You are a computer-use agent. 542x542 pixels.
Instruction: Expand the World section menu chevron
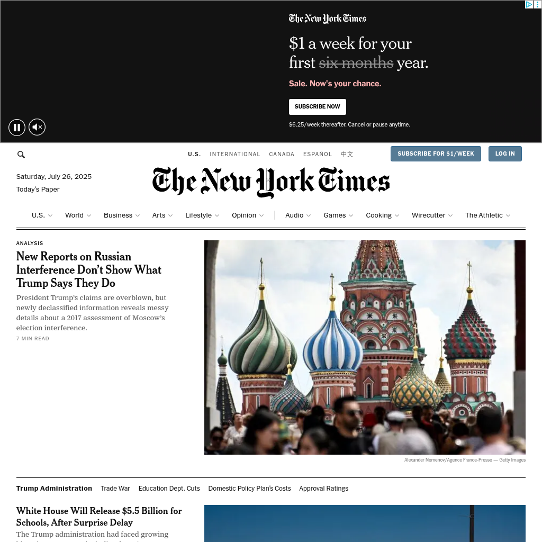[89, 215]
